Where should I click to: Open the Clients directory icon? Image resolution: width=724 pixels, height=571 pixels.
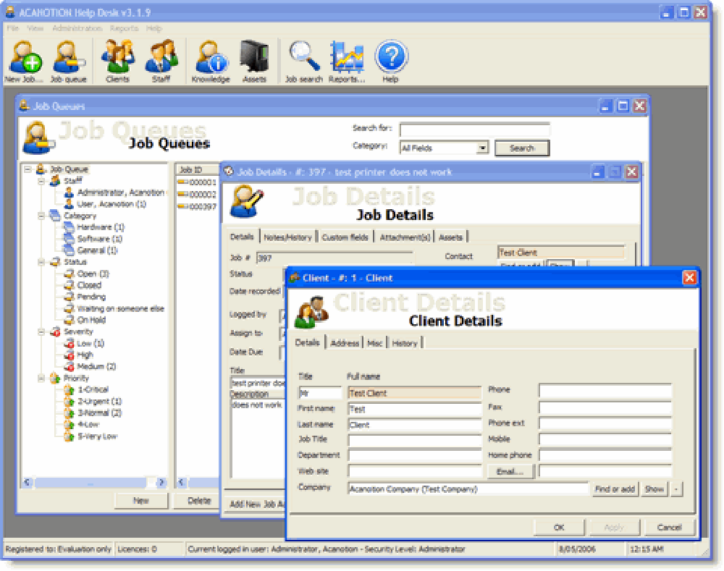pyautogui.click(x=119, y=56)
